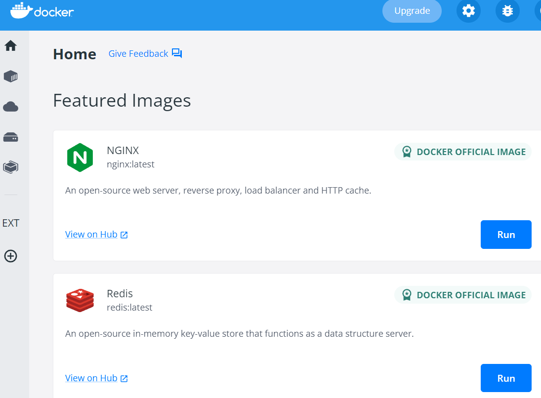Click the Featured Images heading
Viewport: 541px width, 398px height.
(122, 101)
